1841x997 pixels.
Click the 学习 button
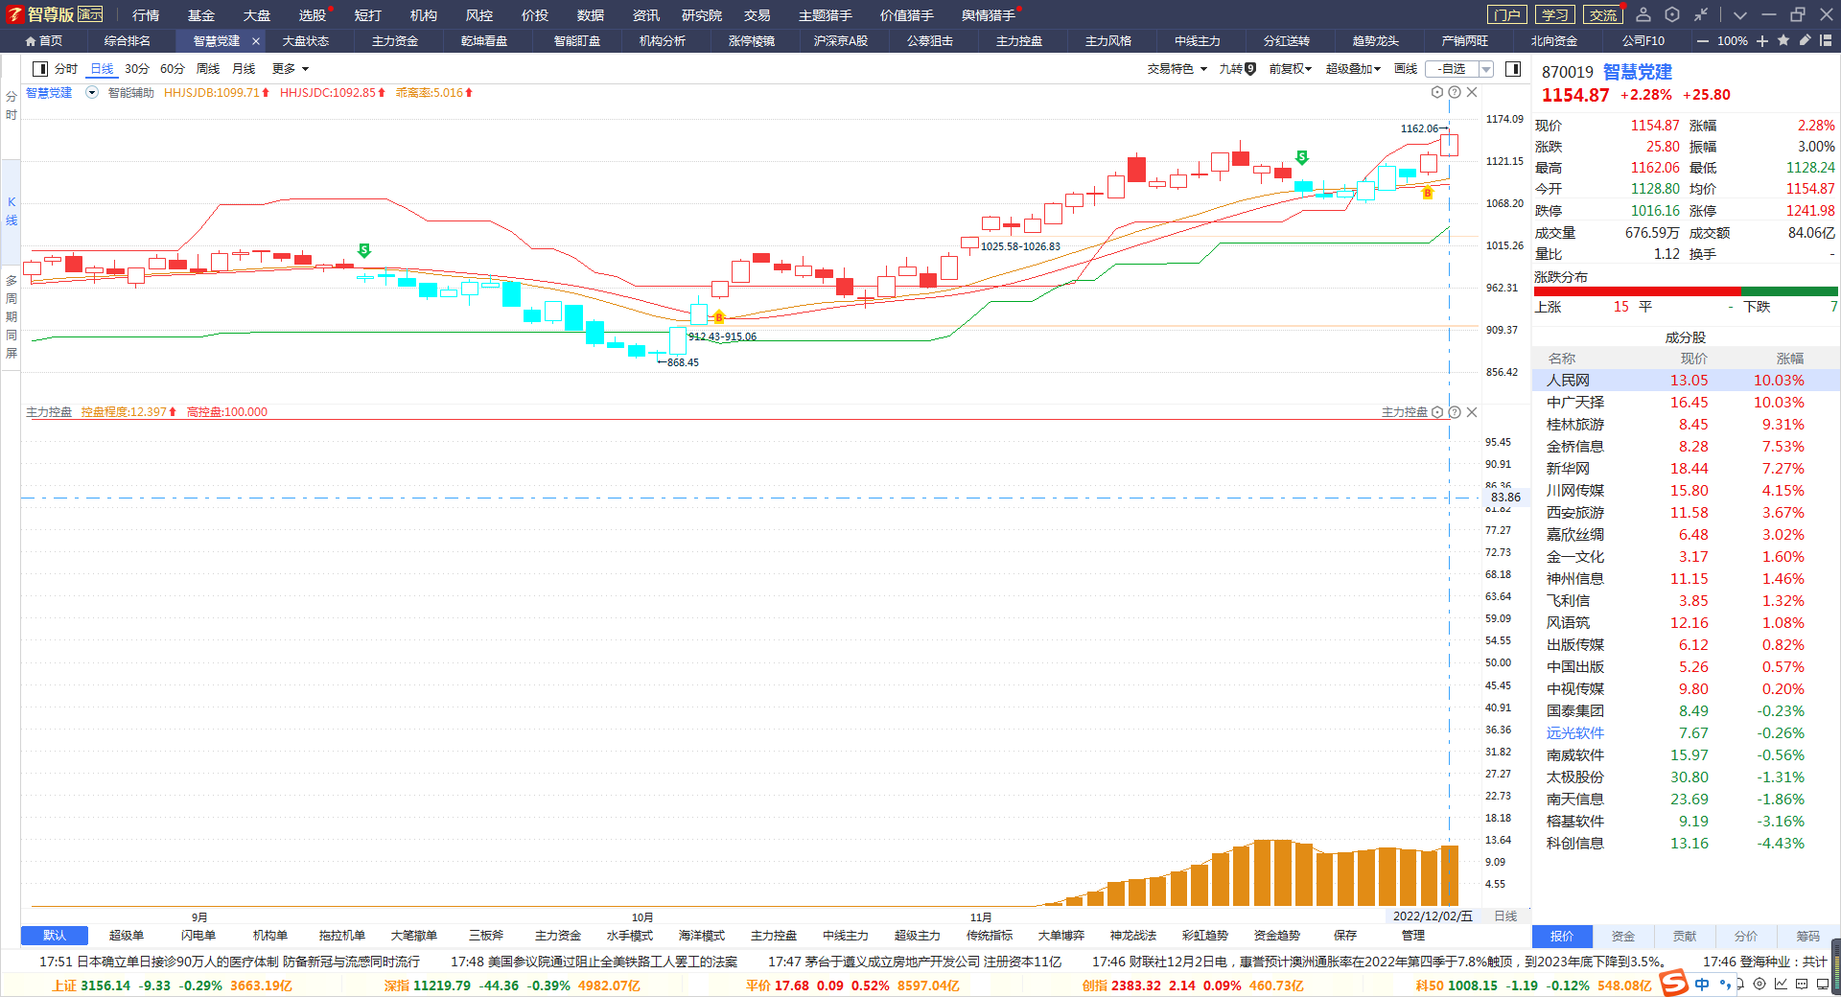click(x=1554, y=14)
